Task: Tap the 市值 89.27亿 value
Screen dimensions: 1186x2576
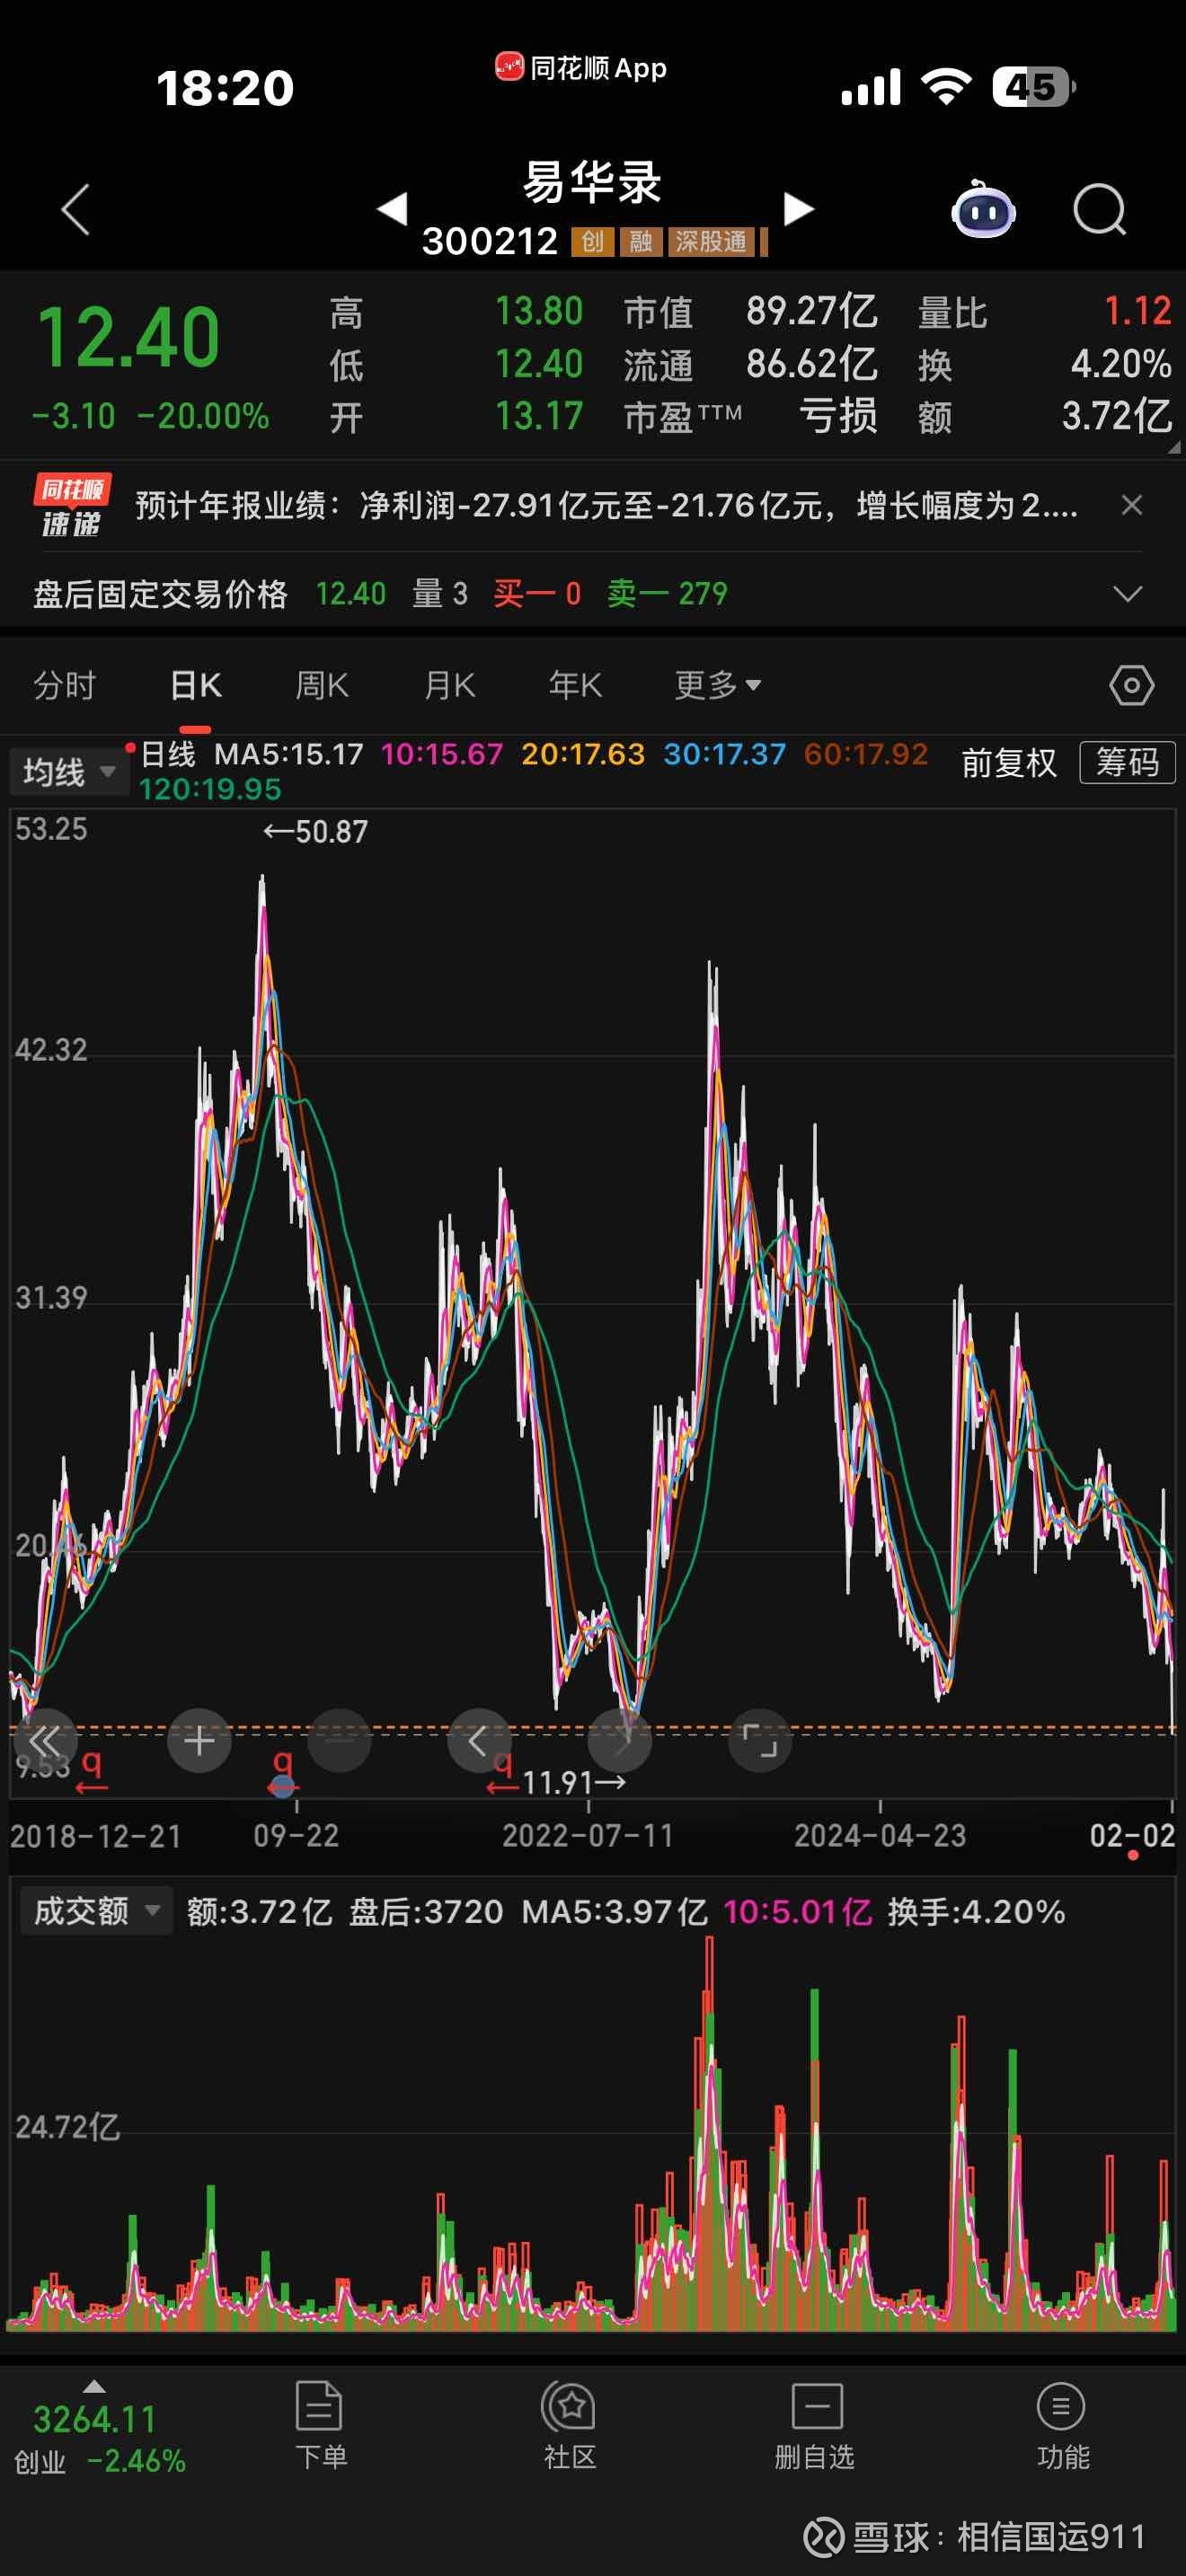Action: (x=812, y=312)
